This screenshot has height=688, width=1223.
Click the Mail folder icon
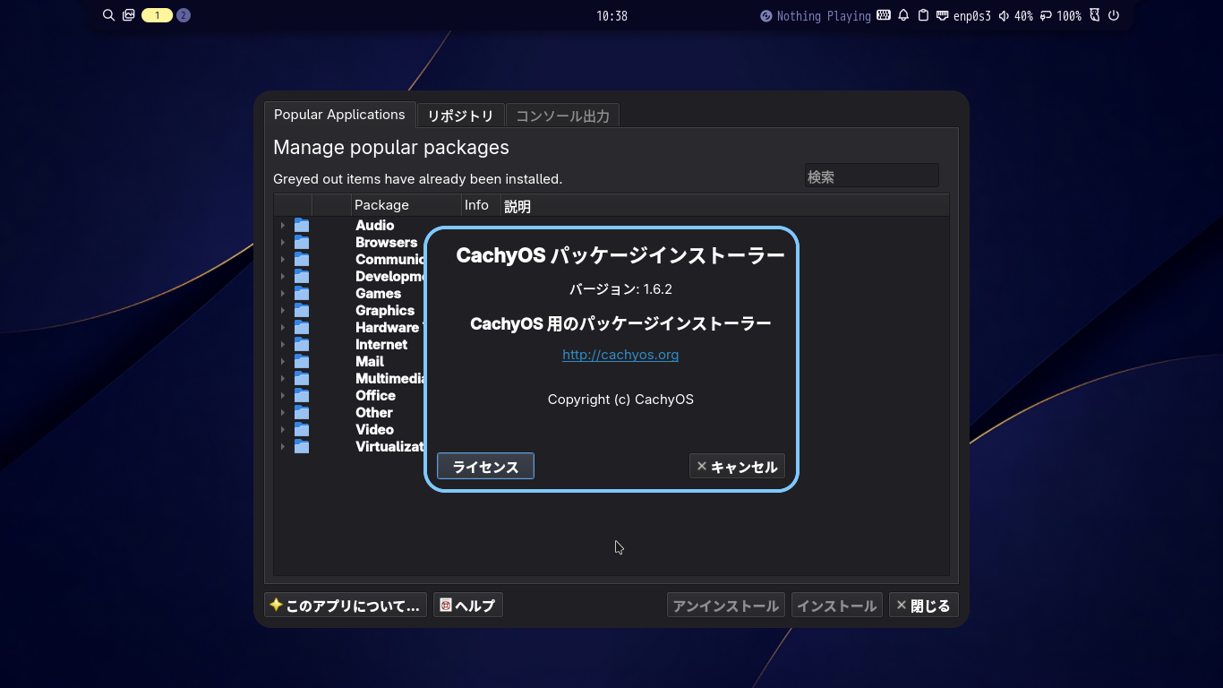[302, 362]
